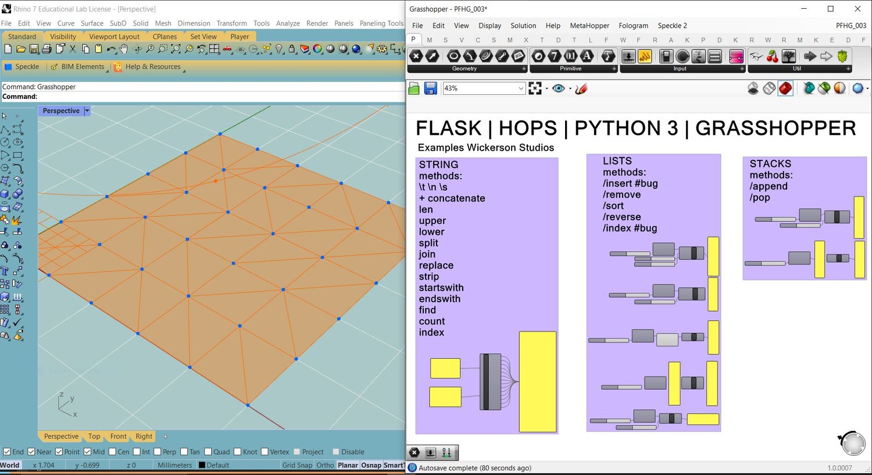Toggle the Near osnap checkbox
872x475 pixels.
[x=31, y=452]
